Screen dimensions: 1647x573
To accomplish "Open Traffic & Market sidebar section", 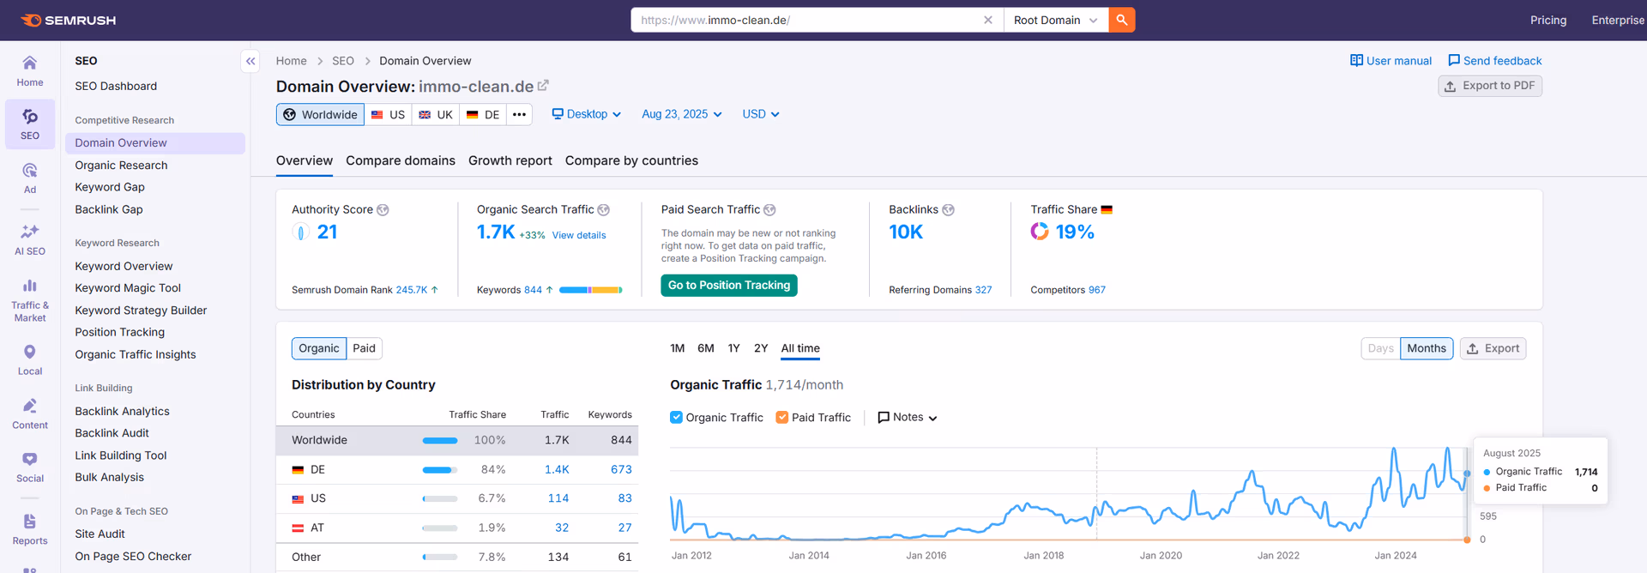I will (30, 300).
